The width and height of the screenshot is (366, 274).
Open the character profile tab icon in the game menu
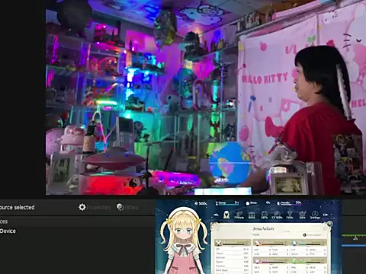pos(226,215)
